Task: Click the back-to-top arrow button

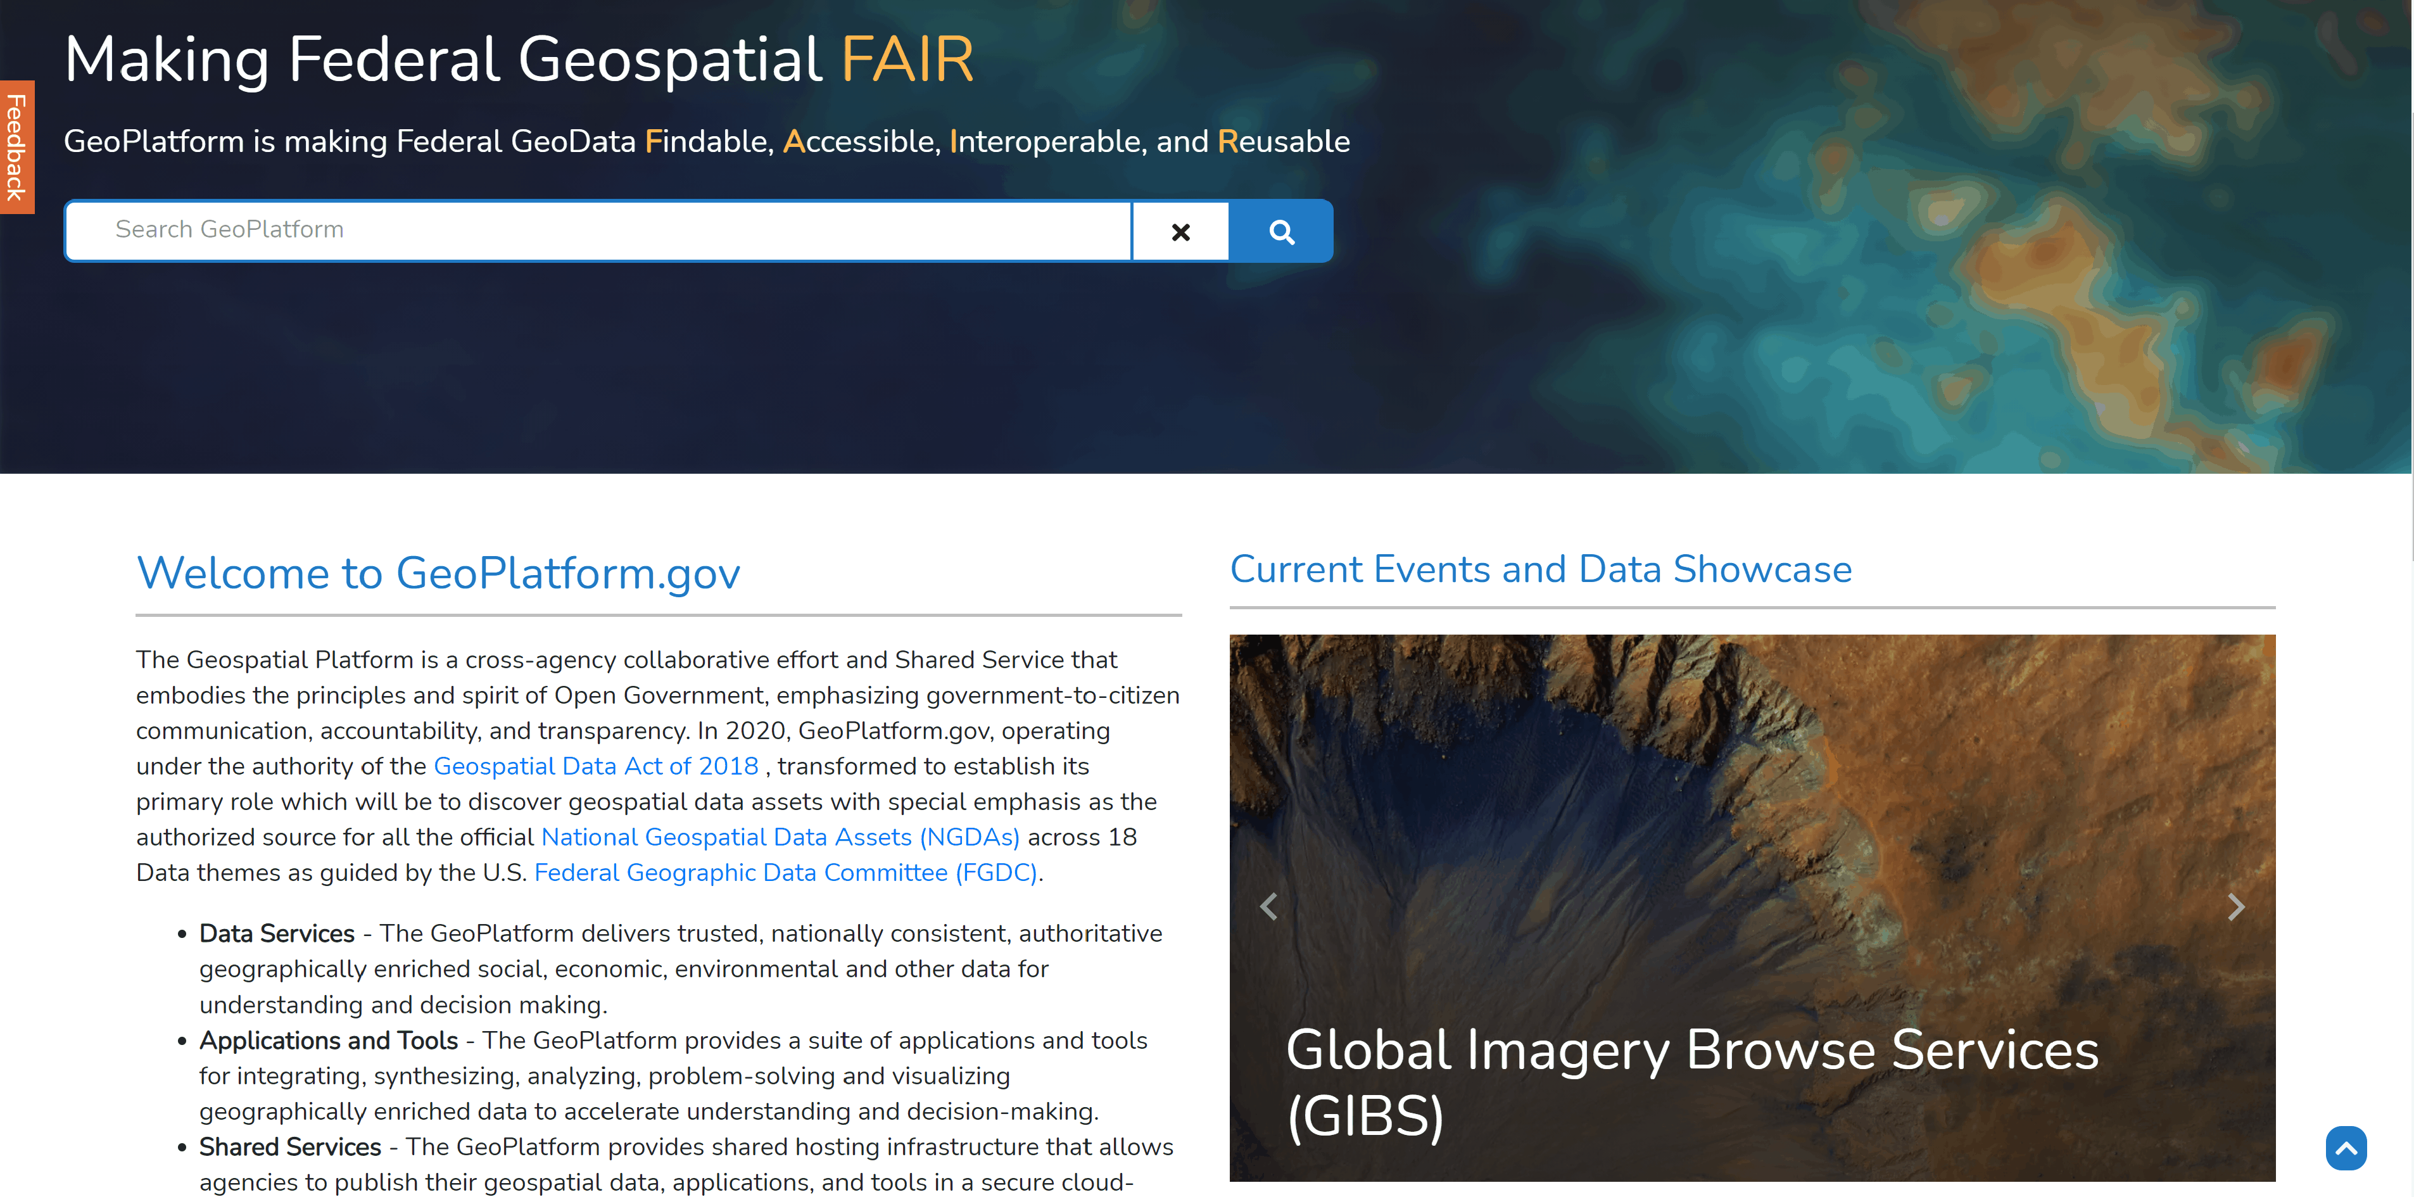Action: [x=2346, y=1148]
